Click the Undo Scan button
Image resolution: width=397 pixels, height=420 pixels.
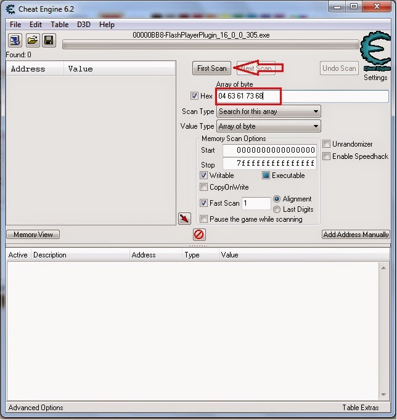click(339, 68)
